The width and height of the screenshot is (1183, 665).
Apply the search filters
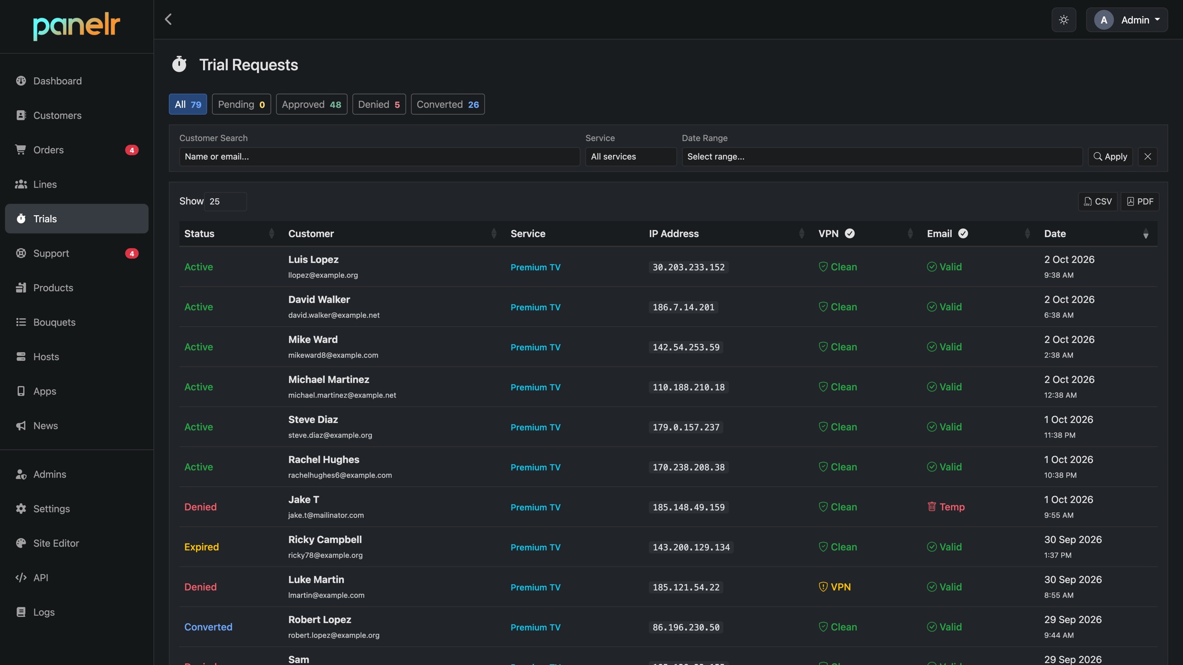coord(1111,157)
